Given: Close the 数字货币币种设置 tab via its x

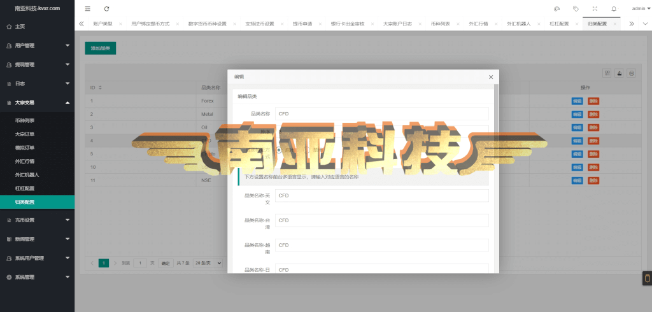Looking at the screenshot, I should tap(235, 24).
